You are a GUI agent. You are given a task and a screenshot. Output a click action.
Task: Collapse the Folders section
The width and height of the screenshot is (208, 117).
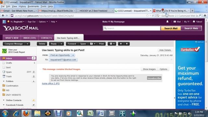4,81
